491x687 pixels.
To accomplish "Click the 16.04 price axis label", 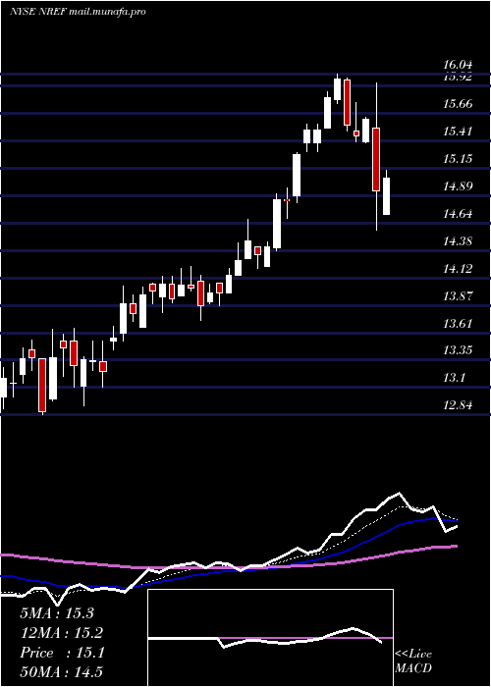I will coord(458,66).
